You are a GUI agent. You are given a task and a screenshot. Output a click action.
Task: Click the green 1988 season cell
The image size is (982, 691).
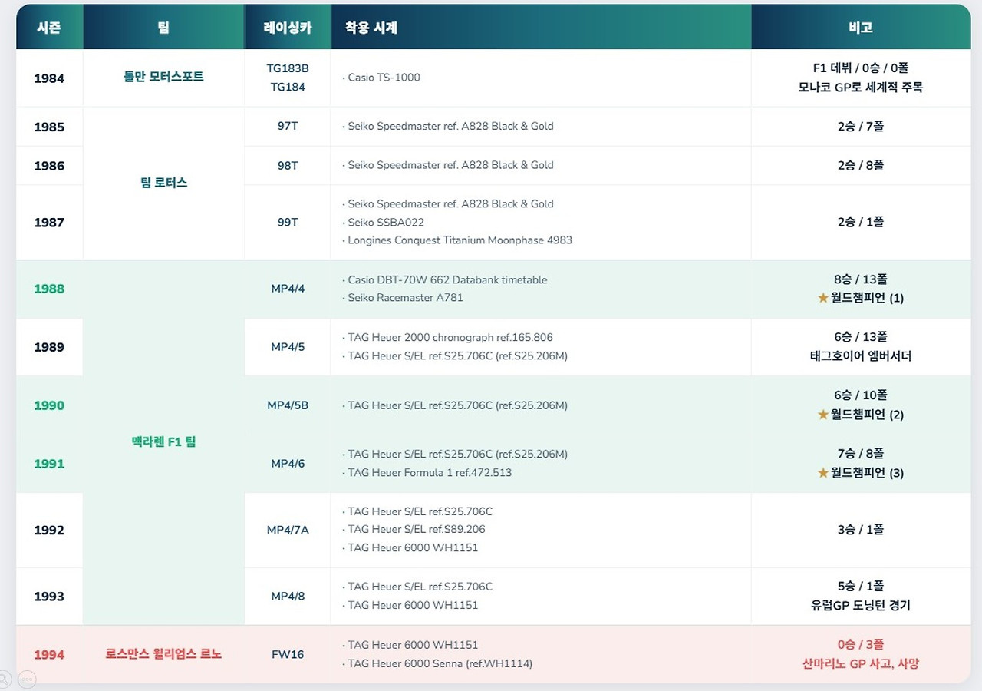(49, 289)
